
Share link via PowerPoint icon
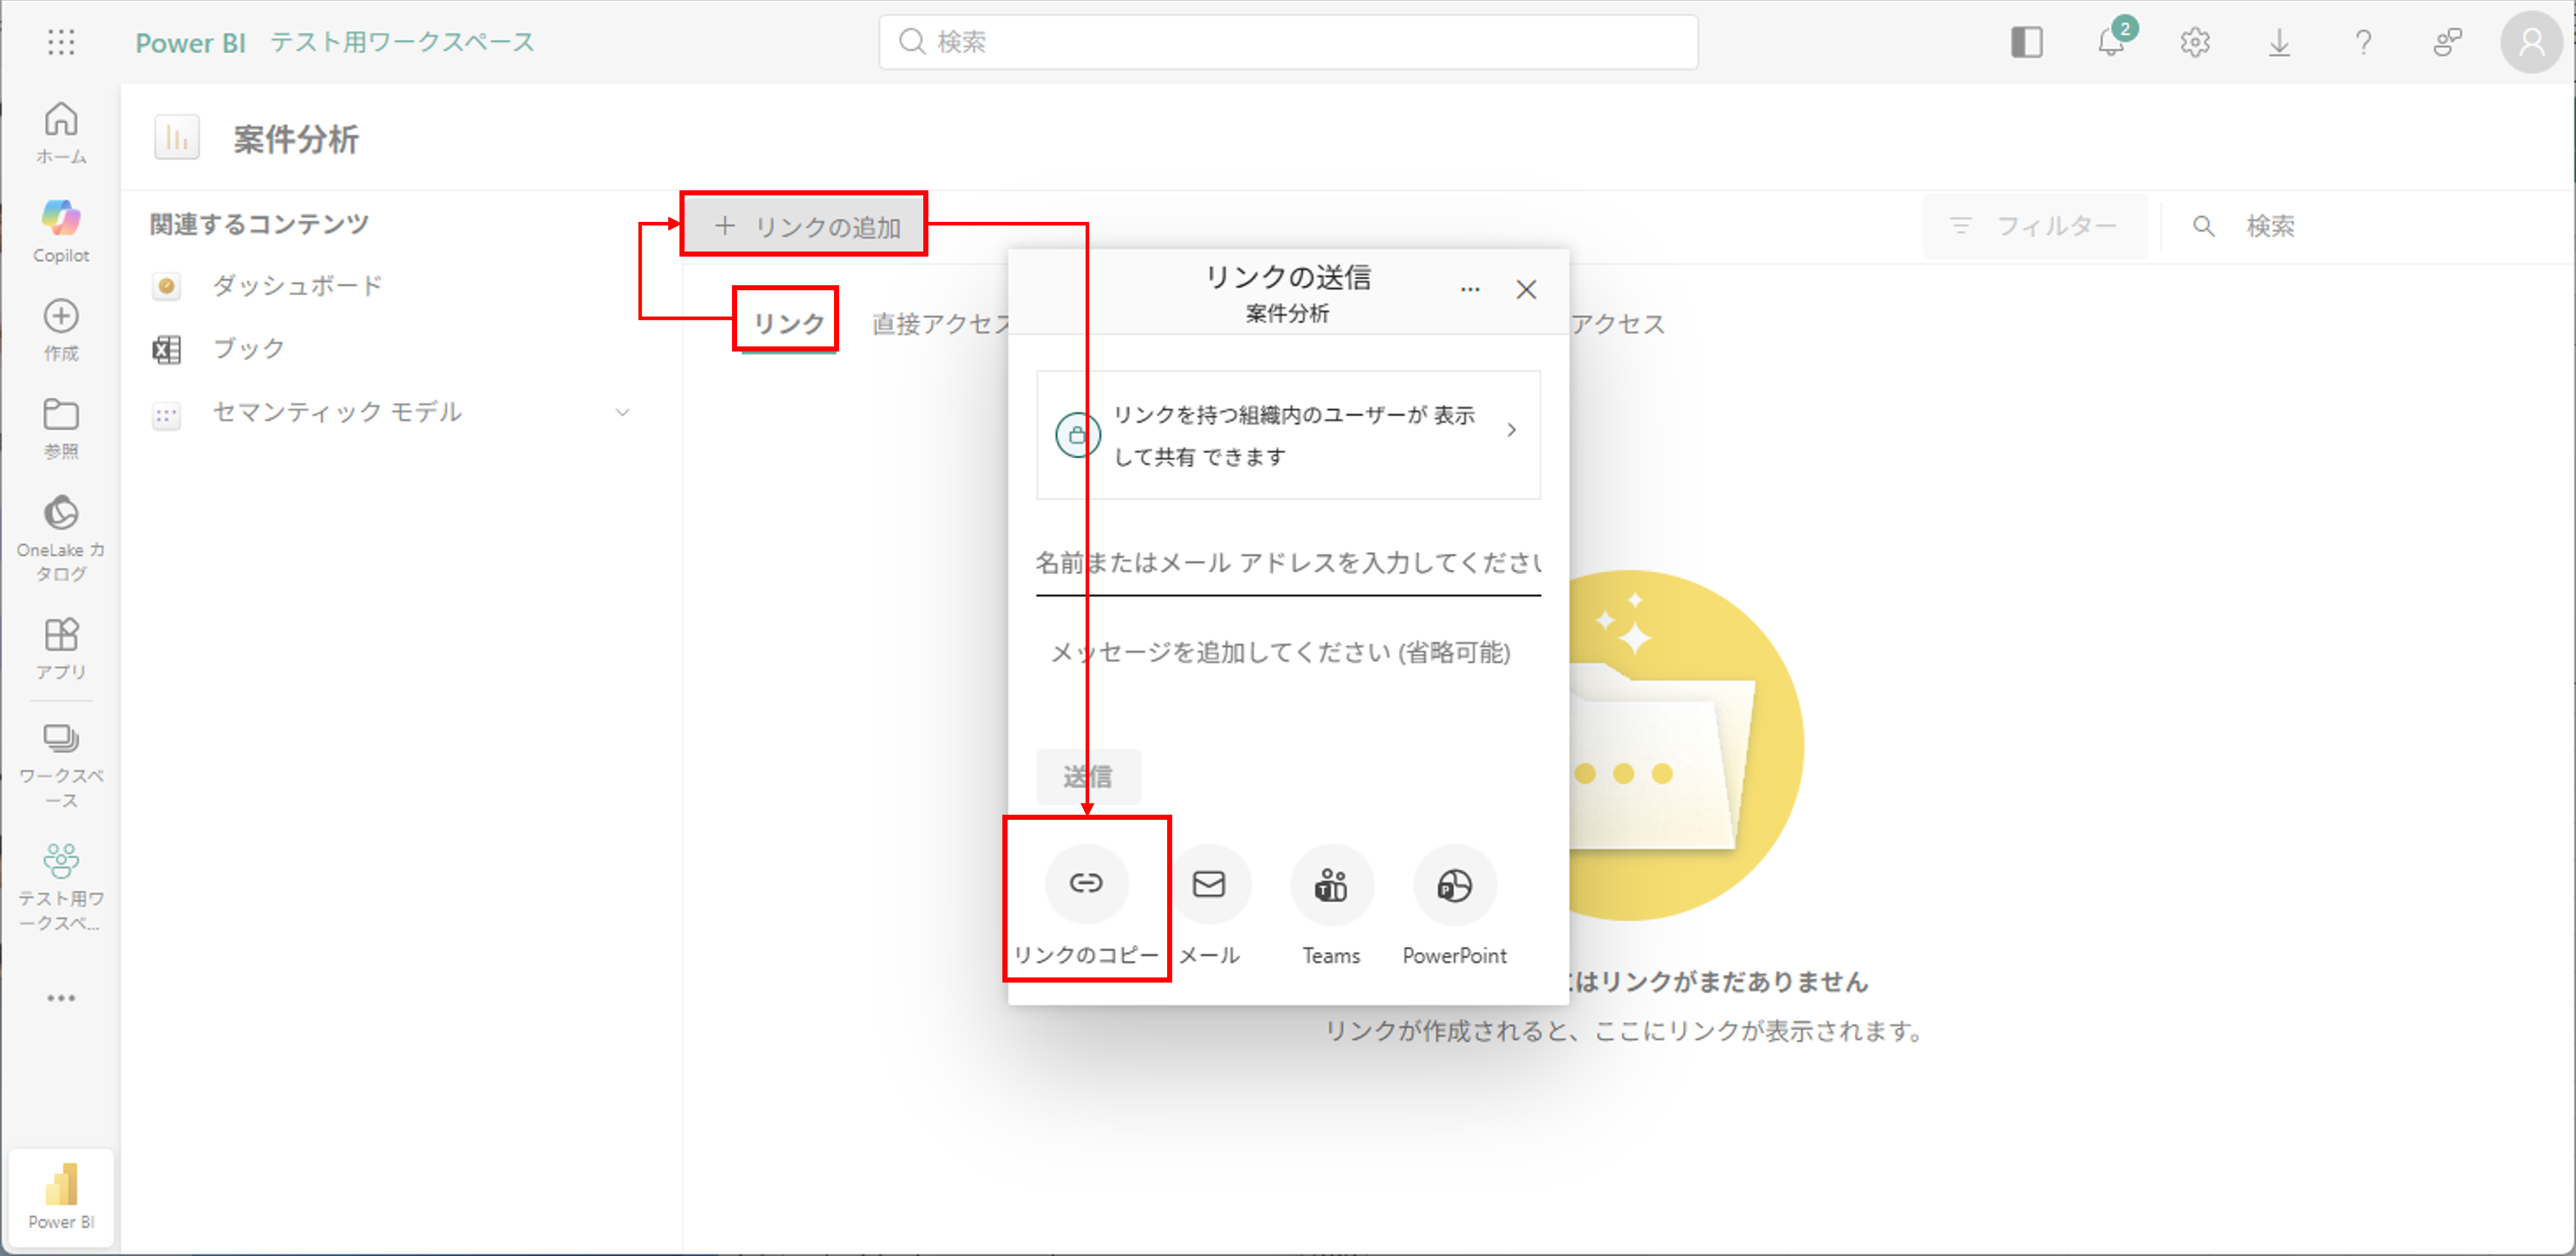click(1454, 885)
